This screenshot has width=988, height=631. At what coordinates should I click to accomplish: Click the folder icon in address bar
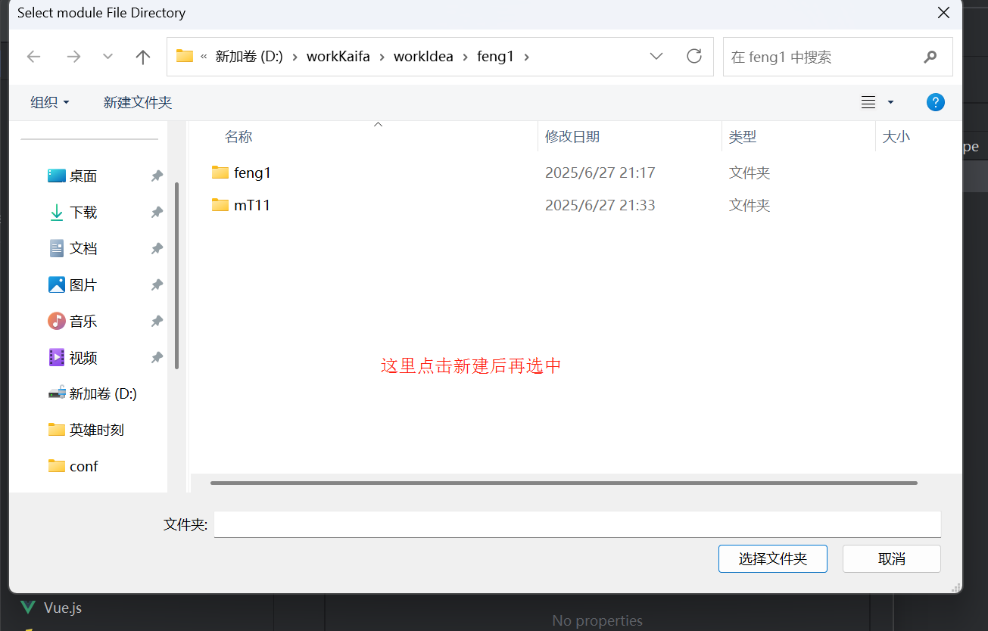185,56
